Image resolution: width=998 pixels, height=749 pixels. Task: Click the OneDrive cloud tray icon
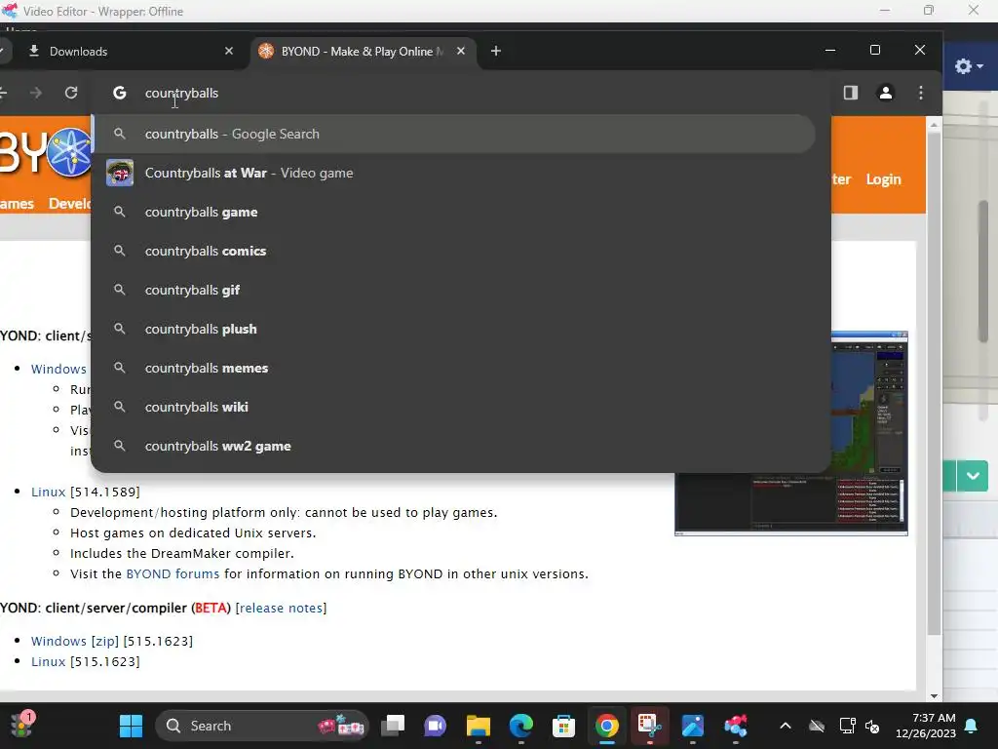point(817,726)
